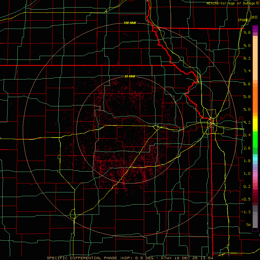Pick the cyan swatch in the KDP legend
Image resolution: width=260 pixels, height=260 pixels.
255,159
